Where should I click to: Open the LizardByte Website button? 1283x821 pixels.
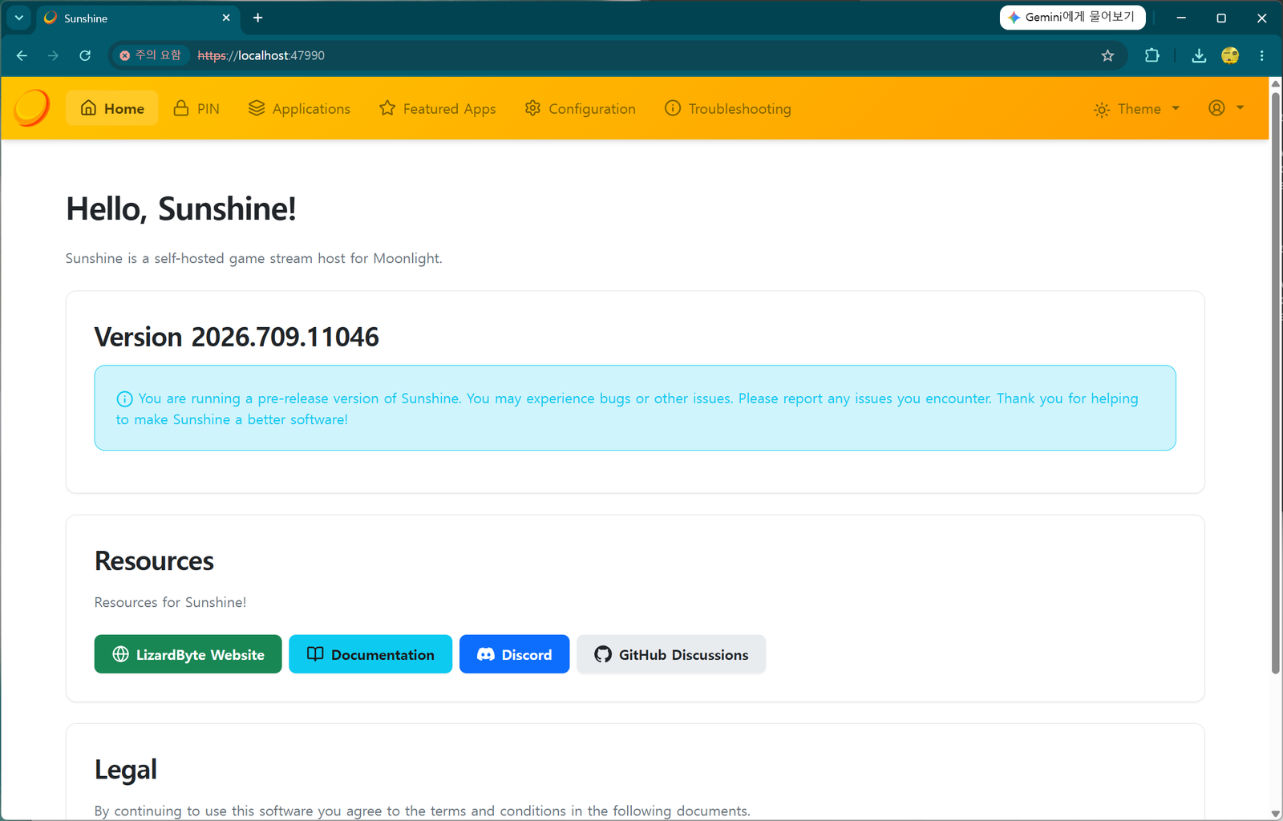pyautogui.click(x=188, y=654)
